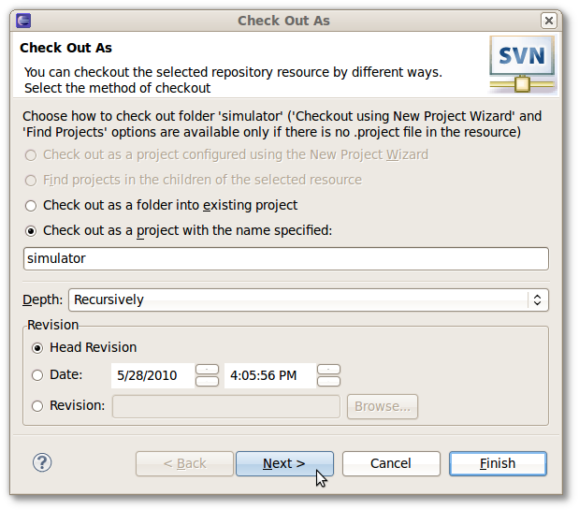Open help via the question mark icon
Image resolution: width=579 pixels, height=511 pixels.
tap(42, 462)
